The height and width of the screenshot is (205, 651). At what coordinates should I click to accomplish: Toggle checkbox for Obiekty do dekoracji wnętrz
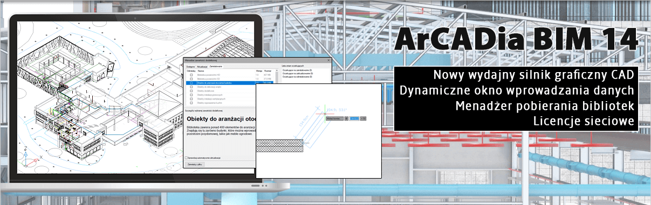click(191, 87)
